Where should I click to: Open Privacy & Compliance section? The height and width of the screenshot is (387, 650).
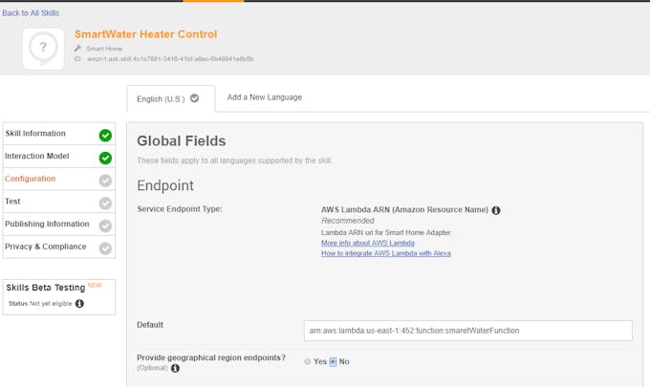point(59,247)
